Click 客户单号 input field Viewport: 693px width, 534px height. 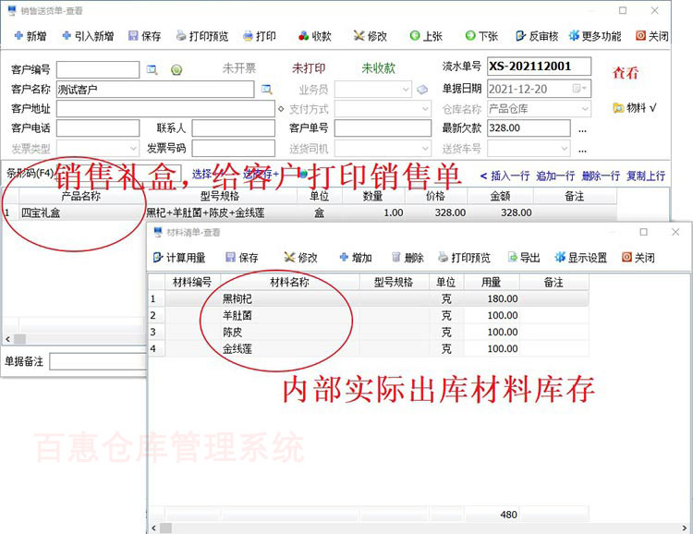pyautogui.click(x=383, y=128)
